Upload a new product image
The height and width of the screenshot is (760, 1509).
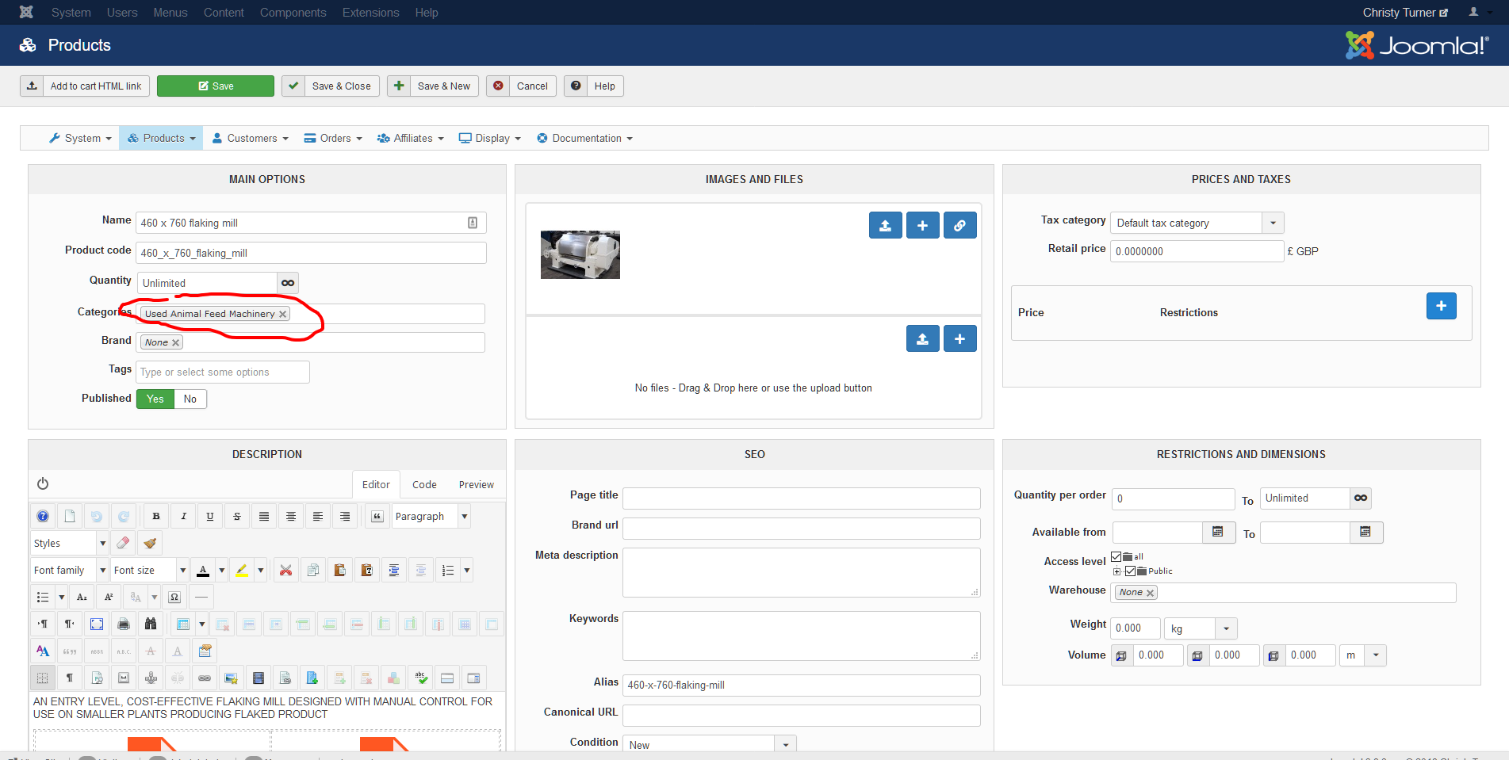click(x=886, y=226)
